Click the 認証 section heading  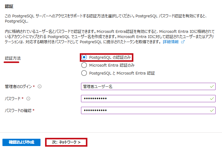(x=9, y=6)
